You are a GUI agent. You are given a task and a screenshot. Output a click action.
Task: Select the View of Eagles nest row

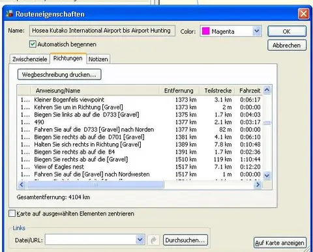pos(140,167)
